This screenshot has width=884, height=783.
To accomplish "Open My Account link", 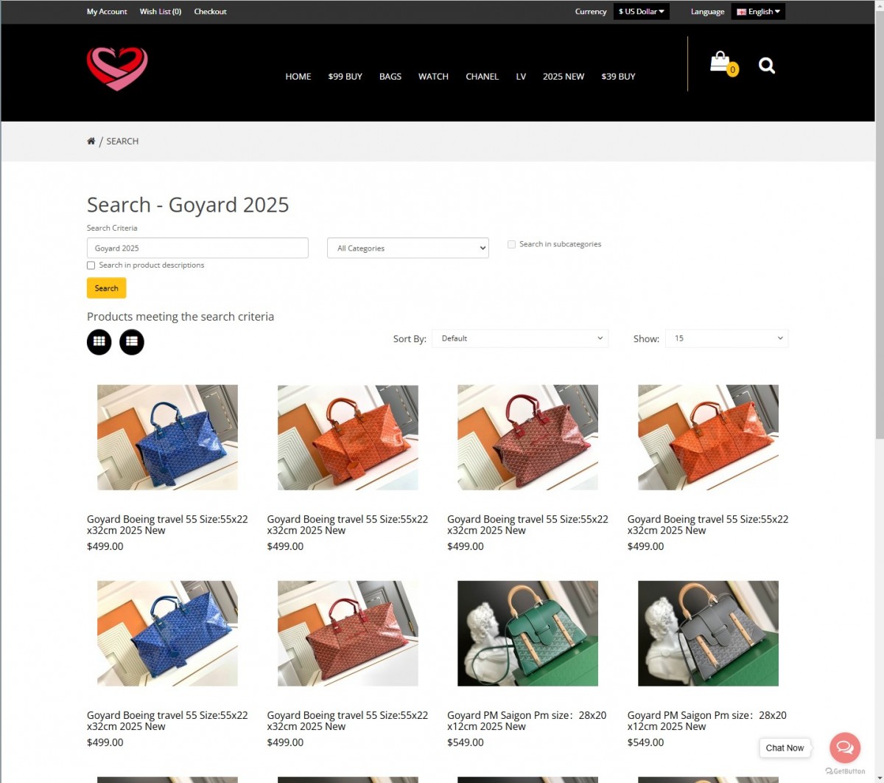I will tap(107, 12).
